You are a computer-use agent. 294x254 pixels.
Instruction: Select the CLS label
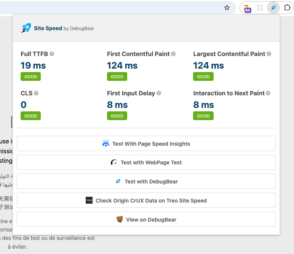coord(26,93)
